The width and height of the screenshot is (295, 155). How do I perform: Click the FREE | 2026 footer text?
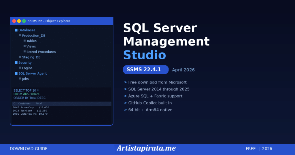[259, 149]
